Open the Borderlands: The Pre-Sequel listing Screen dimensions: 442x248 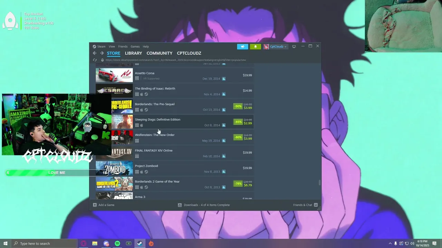tap(175, 106)
